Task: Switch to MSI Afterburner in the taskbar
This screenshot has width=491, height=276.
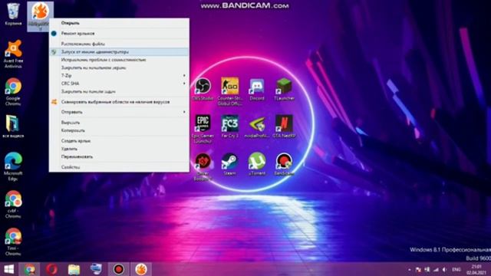Action: (x=141, y=269)
